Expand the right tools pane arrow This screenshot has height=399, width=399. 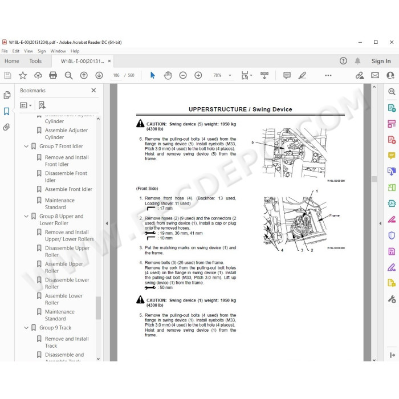point(380,223)
